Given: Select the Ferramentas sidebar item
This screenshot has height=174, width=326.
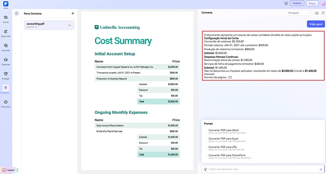Looking at the screenshot, I should tap(6, 89).
